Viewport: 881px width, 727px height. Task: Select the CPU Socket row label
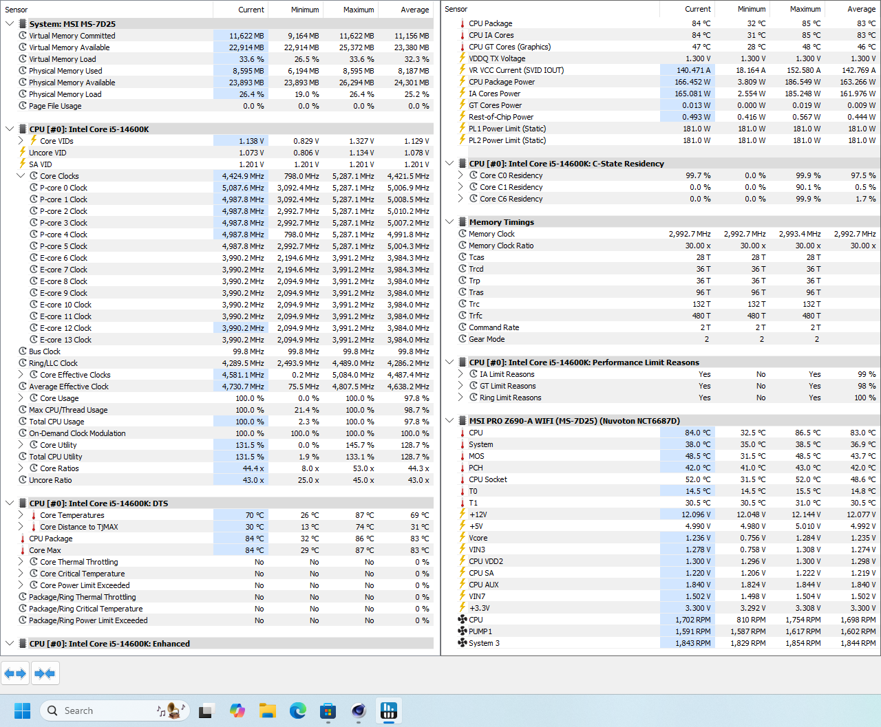[x=488, y=479]
